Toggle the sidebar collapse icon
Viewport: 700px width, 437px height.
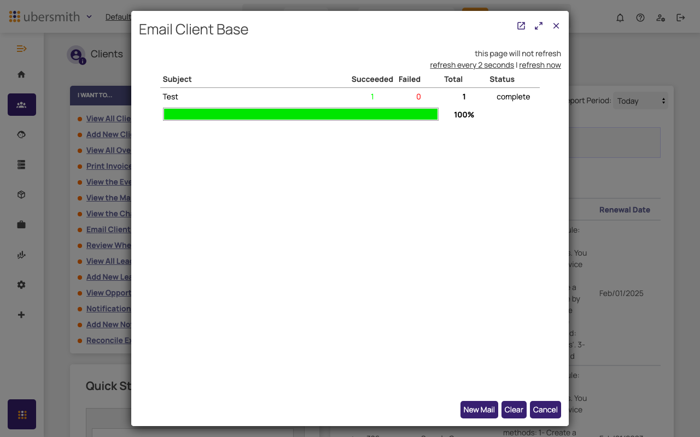coord(21,49)
